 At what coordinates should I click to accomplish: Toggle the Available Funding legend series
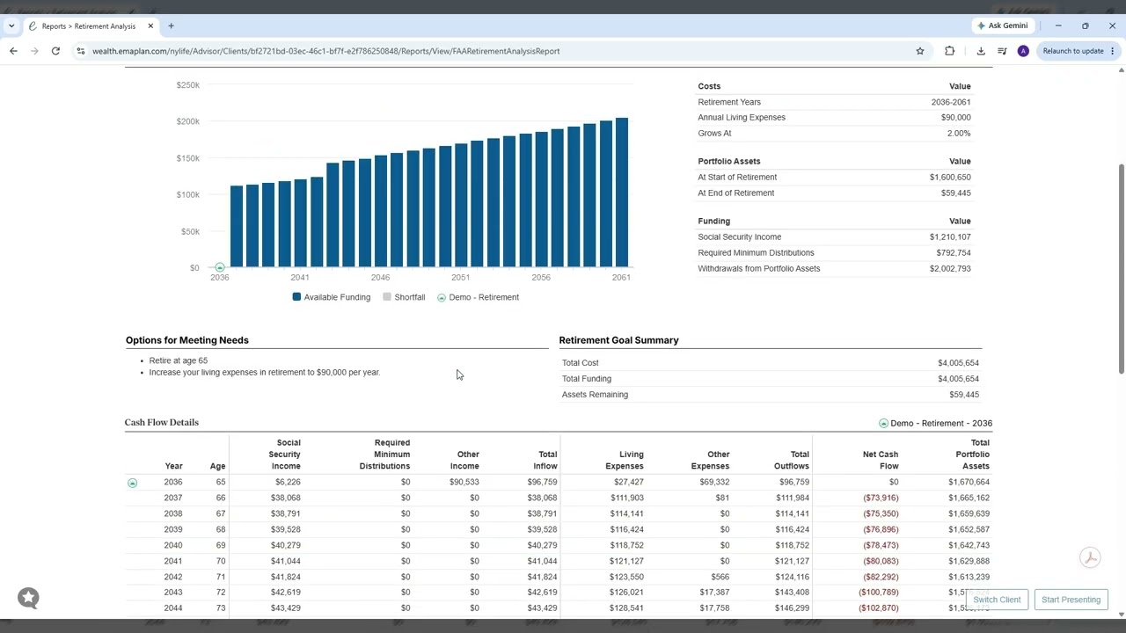point(332,297)
